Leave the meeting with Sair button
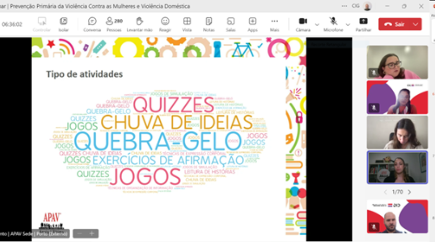The width and height of the screenshot is (435, 242). 394,24
